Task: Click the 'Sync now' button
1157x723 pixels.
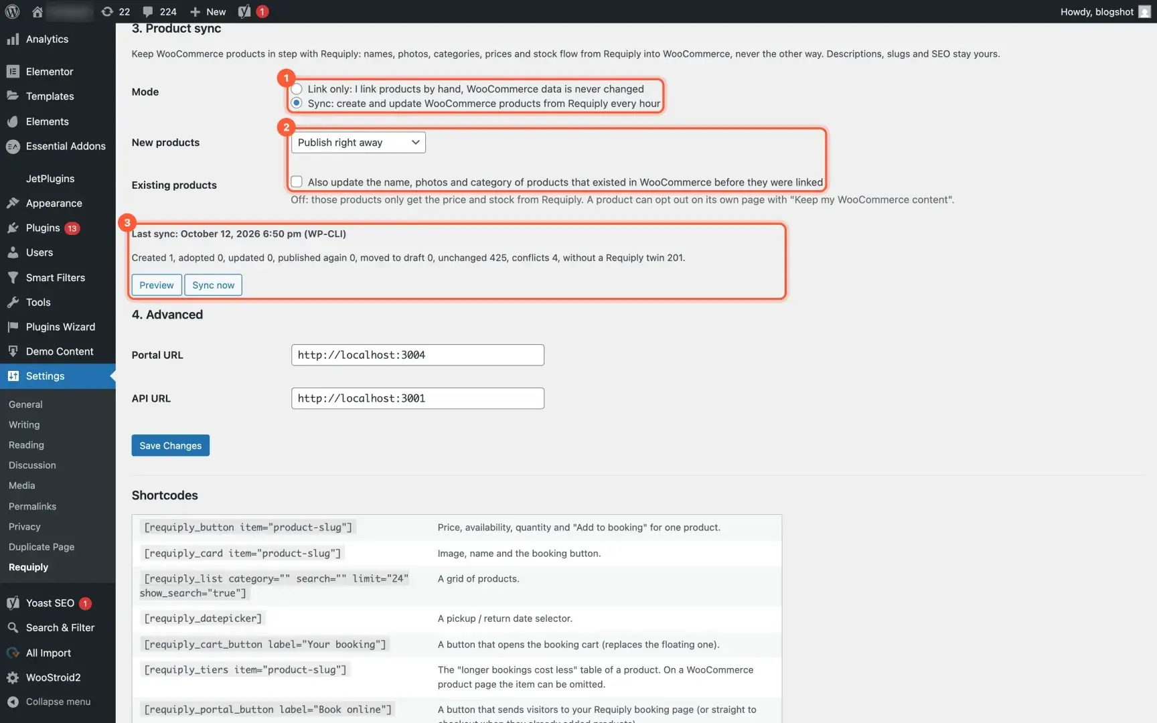Action: pos(213,285)
